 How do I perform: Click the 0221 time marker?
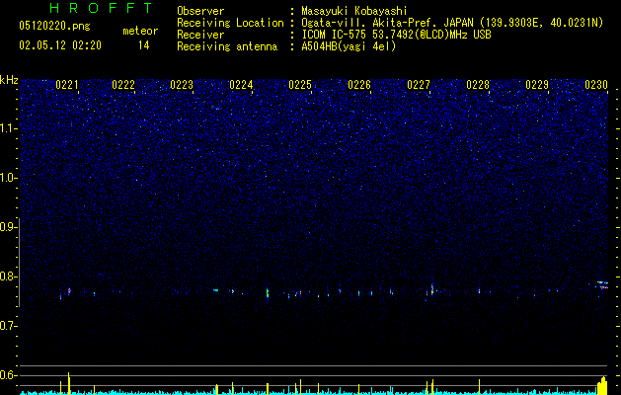[66, 85]
